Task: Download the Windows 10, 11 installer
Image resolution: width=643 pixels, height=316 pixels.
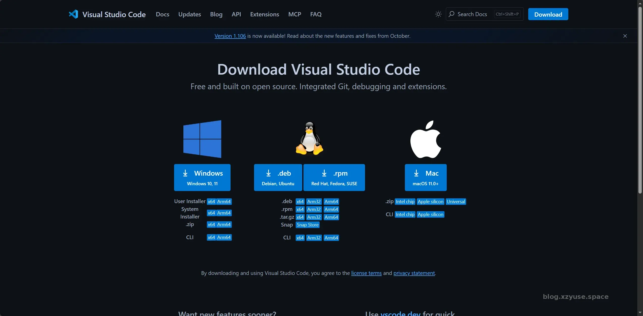Action: [202, 177]
